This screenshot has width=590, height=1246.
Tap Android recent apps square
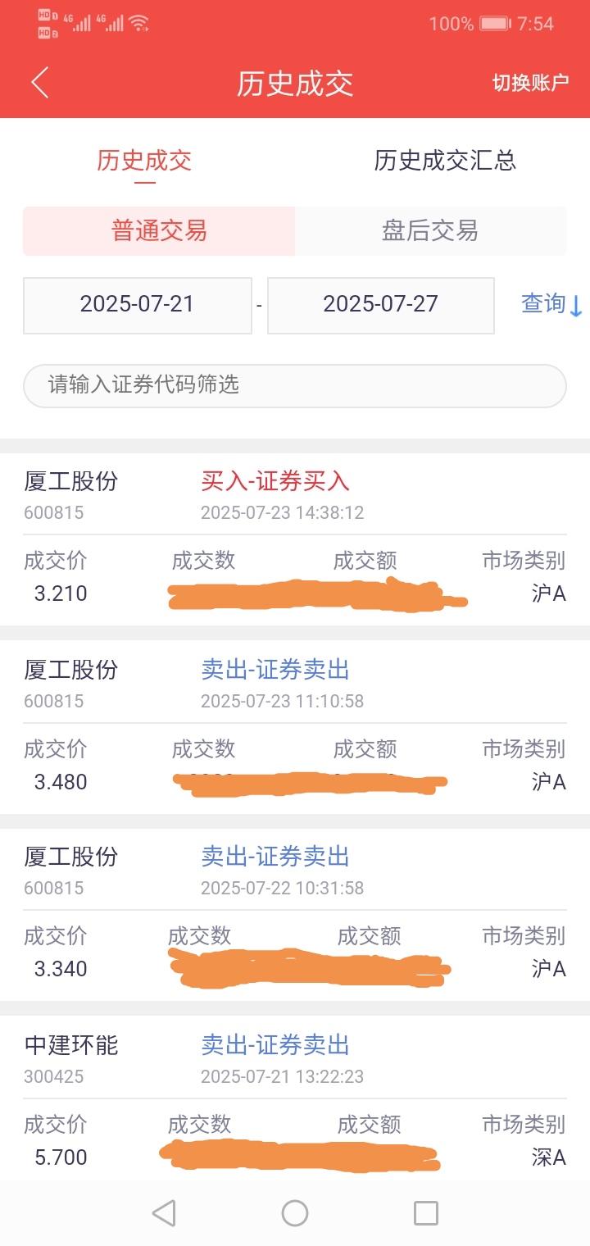pos(426,1212)
